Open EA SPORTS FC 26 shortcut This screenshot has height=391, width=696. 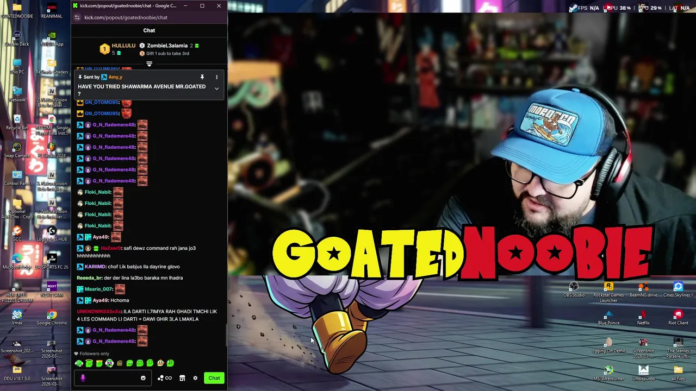[52, 261]
